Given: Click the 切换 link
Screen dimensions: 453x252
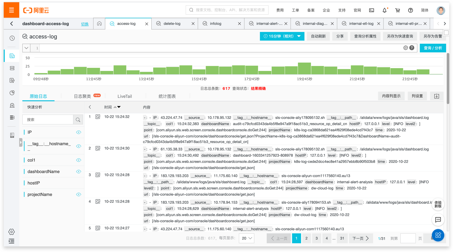Looking at the screenshot, I should pyautogui.click(x=85, y=24).
